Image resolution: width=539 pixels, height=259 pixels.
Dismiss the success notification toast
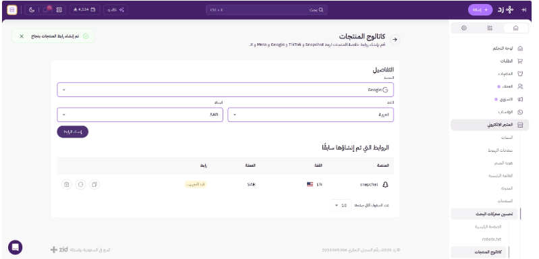pos(22,36)
